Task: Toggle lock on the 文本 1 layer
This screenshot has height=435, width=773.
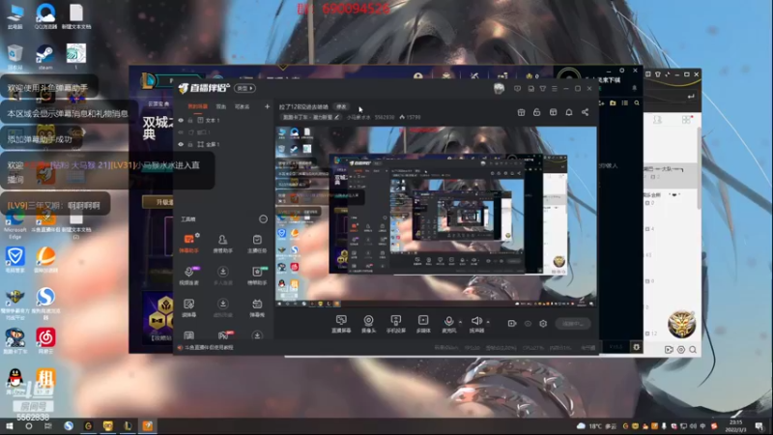Action: click(x=190, y=120)
